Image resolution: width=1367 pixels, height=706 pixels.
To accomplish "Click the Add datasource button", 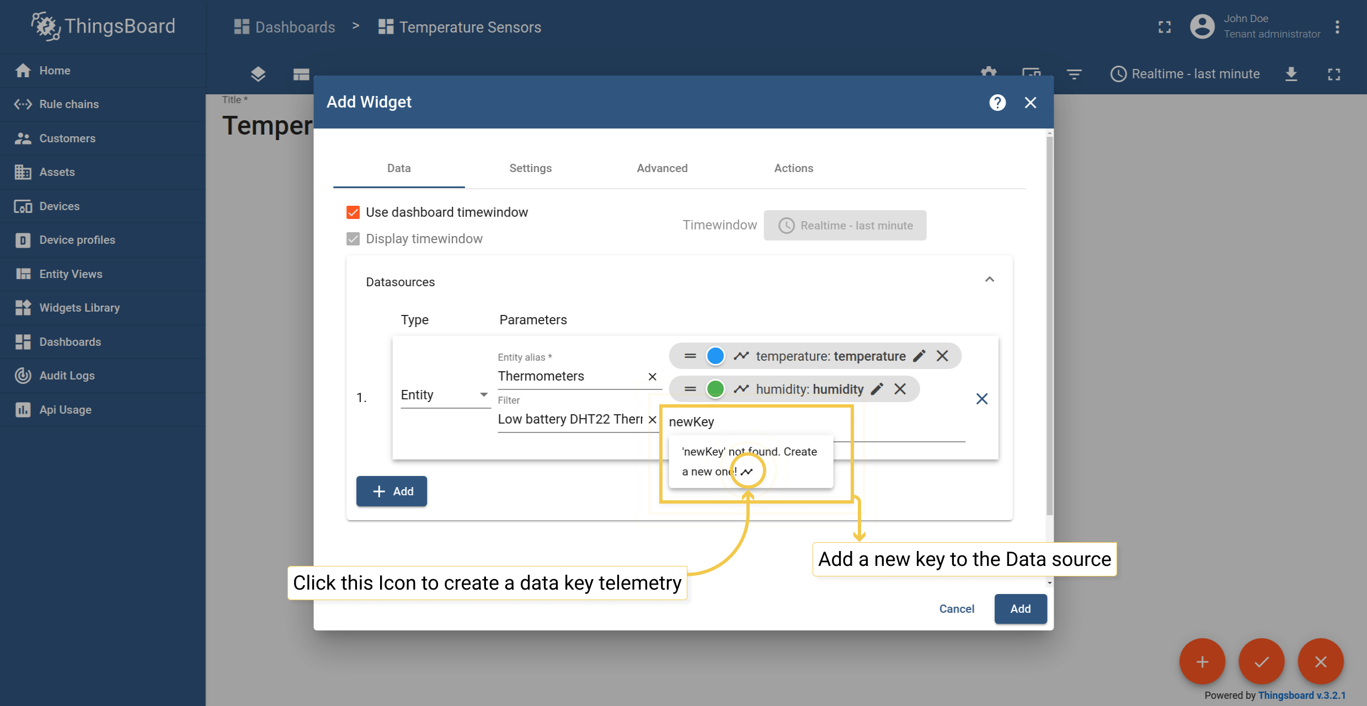I will pyautogui.click(x=392, y=491).
